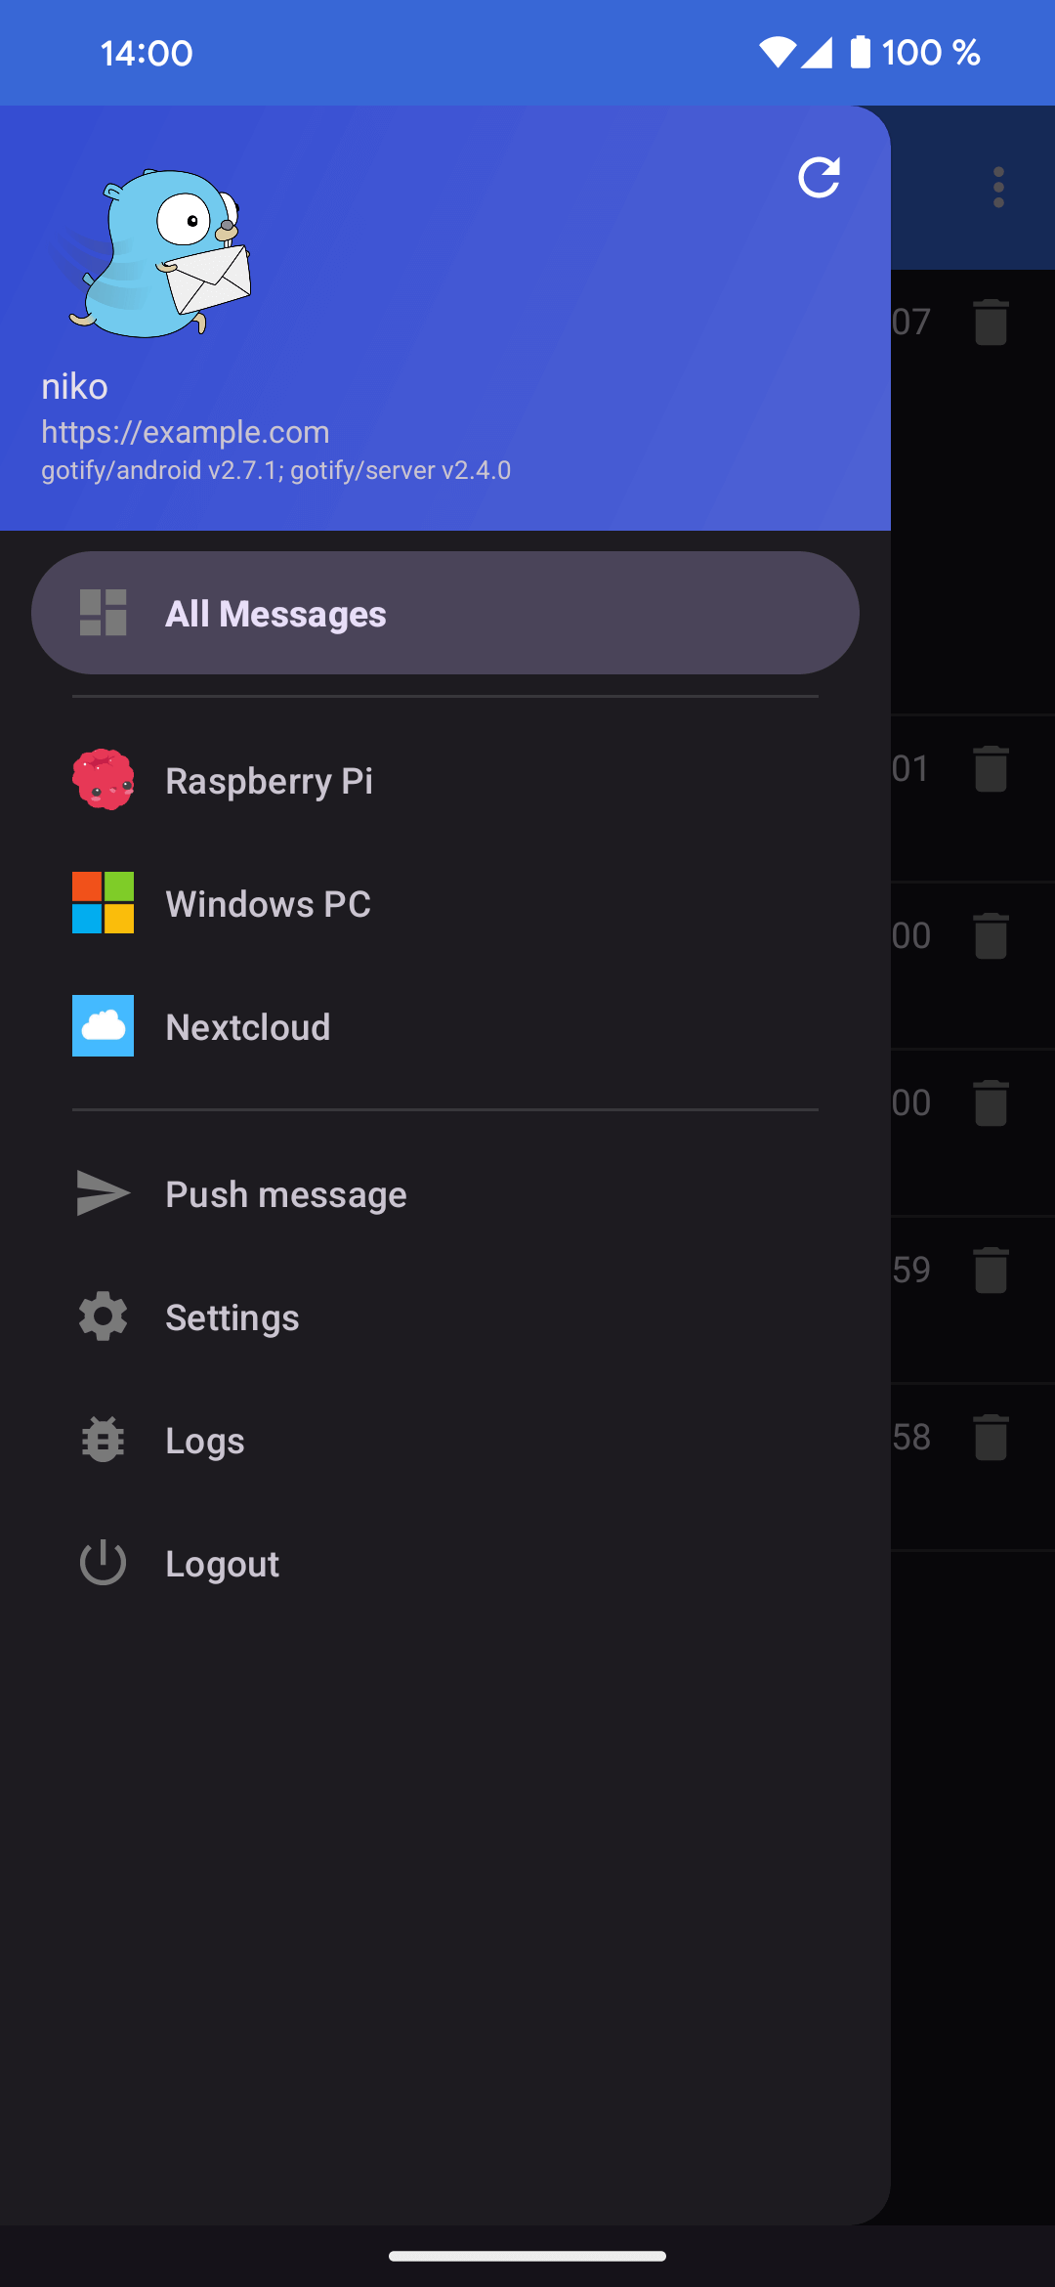The image size is (1055, 2287).
Task: Select All Messages in the drawer
Action: [444, 613]
